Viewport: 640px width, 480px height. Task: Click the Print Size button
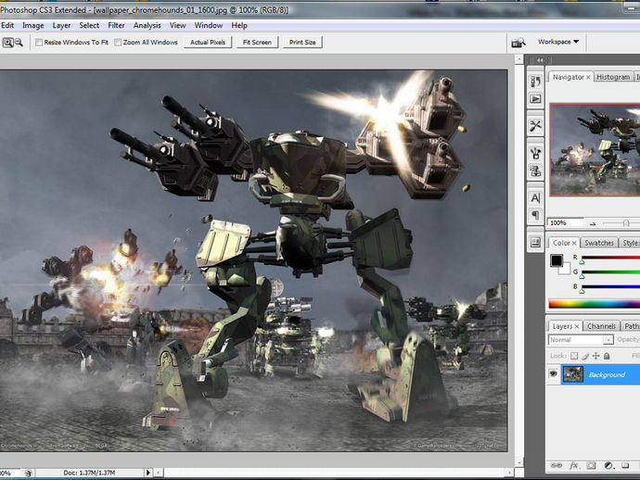(x=302, y=42)
